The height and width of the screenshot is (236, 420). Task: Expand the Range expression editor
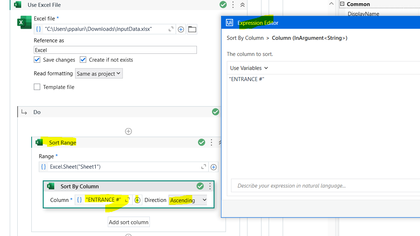tap(204, 167)
